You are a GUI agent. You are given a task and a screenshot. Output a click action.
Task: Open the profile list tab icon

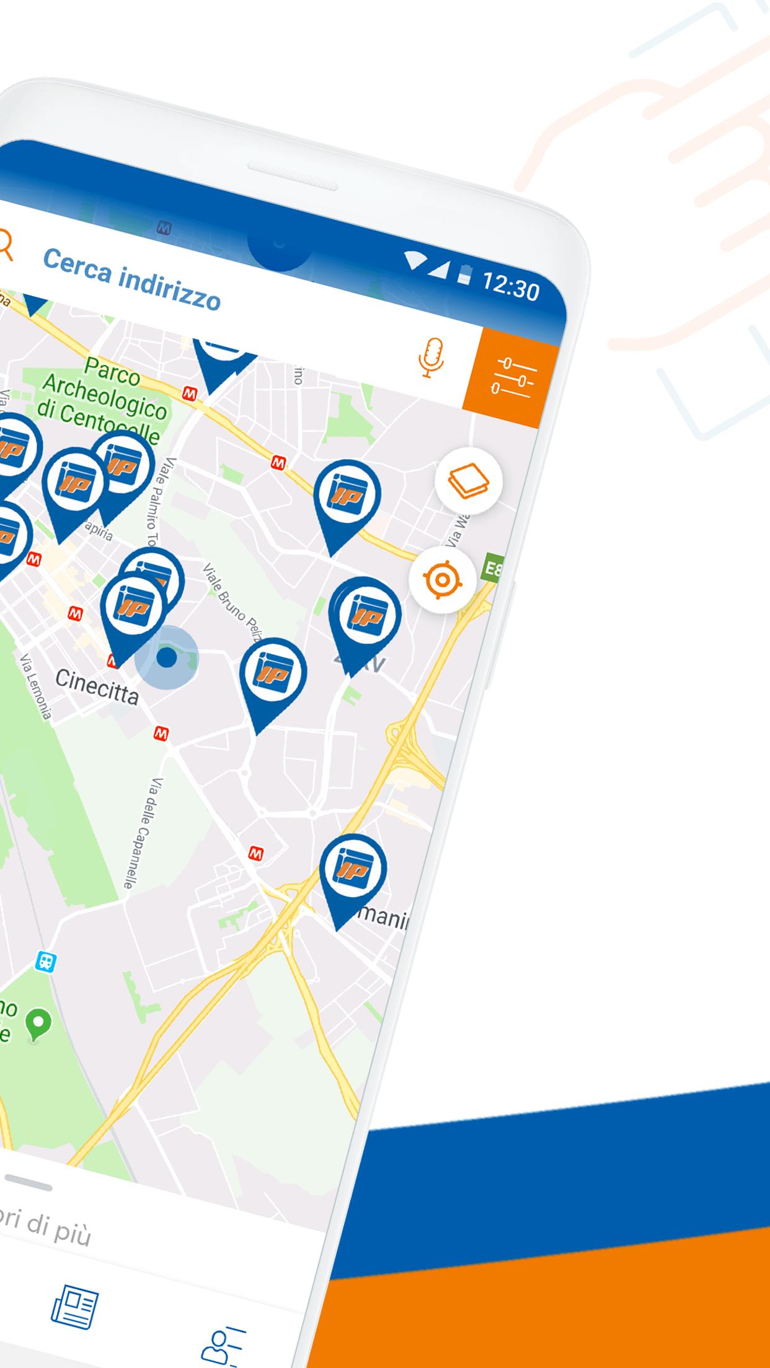click(x=223, y=1345)
